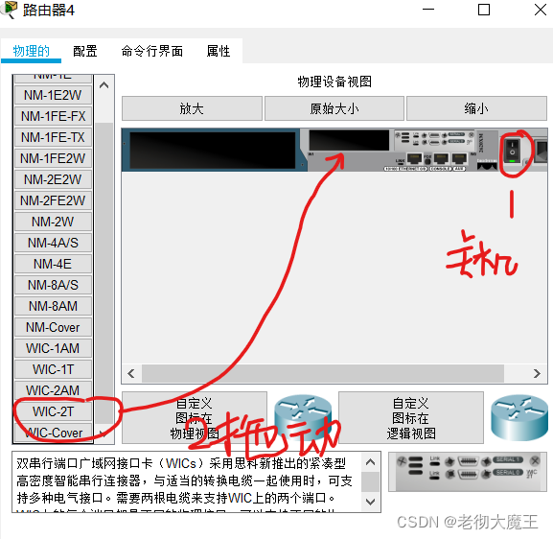Click the module list scroll up arrow
553x539 pixels.
point(104,85)
